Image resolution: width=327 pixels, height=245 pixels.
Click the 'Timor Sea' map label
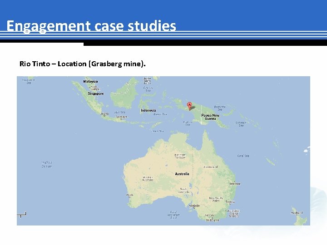coord(158,131)
